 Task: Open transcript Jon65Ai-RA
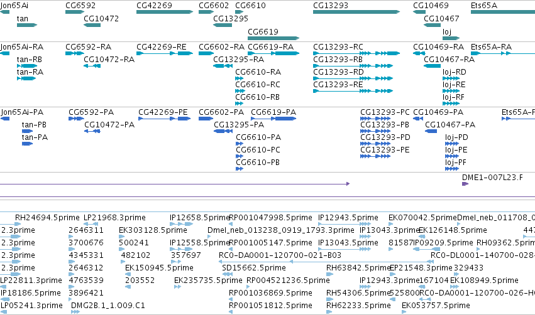[x=22, y=47]
